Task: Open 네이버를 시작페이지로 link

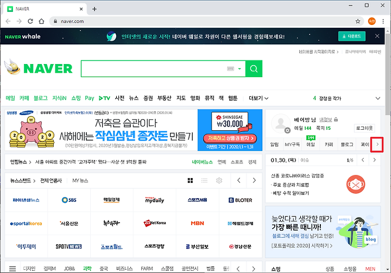Action: [319, 52]
